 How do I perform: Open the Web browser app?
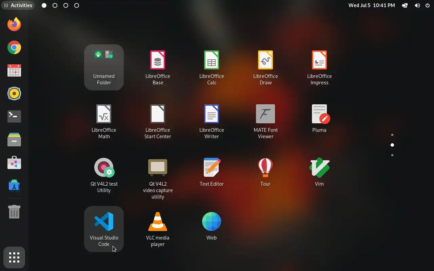click(x=212, y=226)
